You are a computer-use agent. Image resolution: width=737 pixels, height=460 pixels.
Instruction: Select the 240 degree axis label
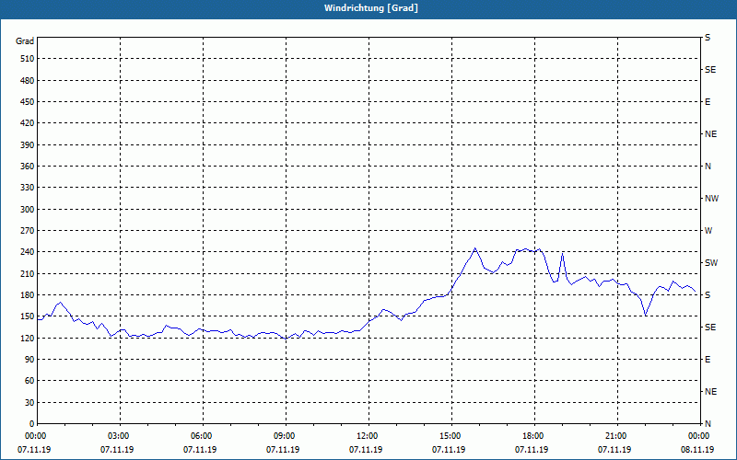coord(28,252)
